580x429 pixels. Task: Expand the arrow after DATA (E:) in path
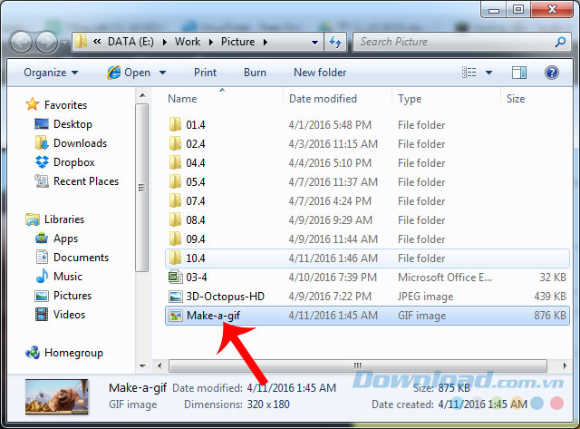tap(164, 43)
